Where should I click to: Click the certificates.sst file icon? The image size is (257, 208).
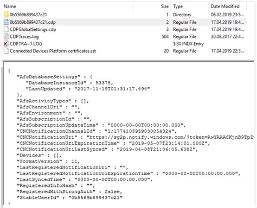[6, 51]
